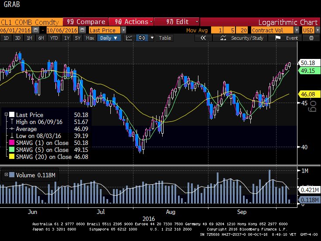Select the YTD range tab
Viewport: 321px width, 241px height.
54,38
